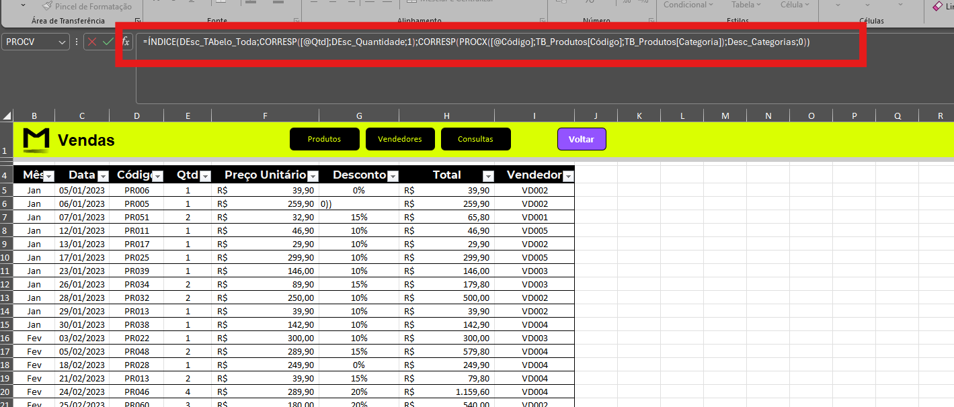Select the Total header cell
Image resolution: width=954 pixels, height=407 pixels.
click(x=447, y=175)
